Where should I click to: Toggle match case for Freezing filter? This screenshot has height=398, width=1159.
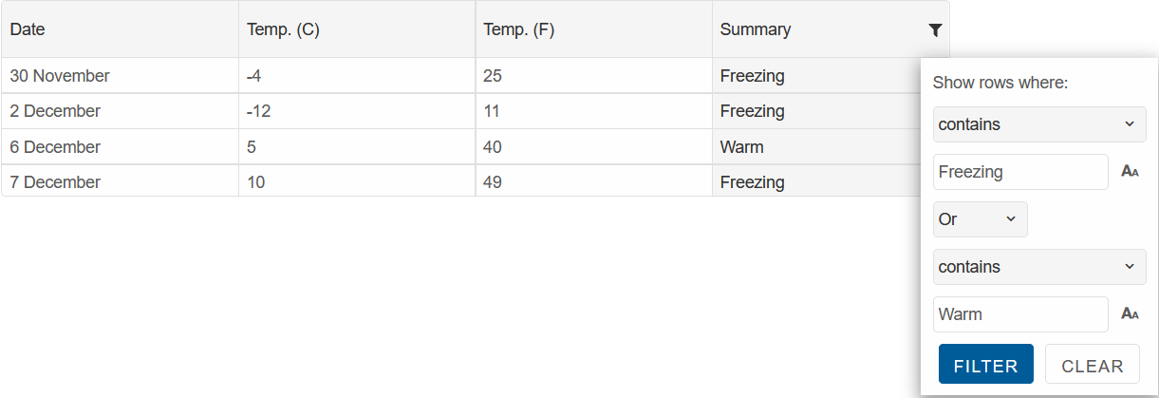(x=1130, y=172)
